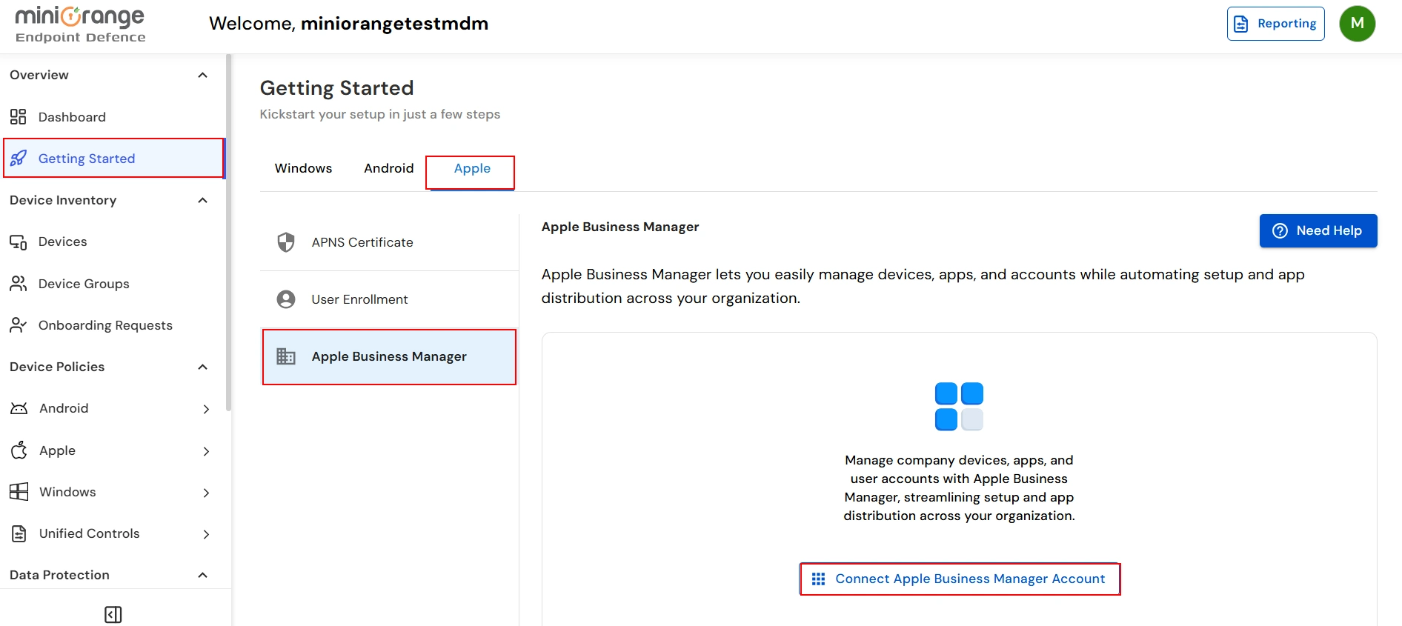Click the blue four-squares Apple Business Manager graphic
The width and height of the screenshot is (1402, 626).
959,406
